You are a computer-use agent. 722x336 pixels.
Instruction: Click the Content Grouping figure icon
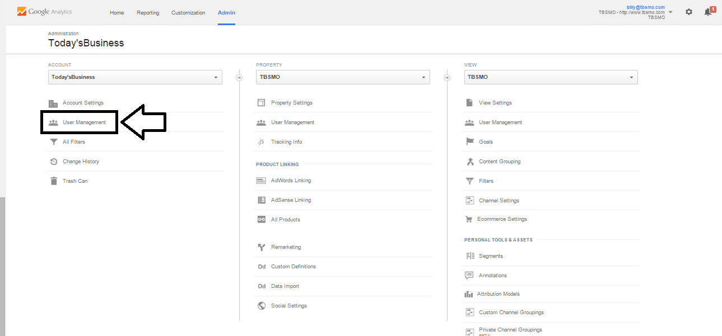tap(470, 162)
